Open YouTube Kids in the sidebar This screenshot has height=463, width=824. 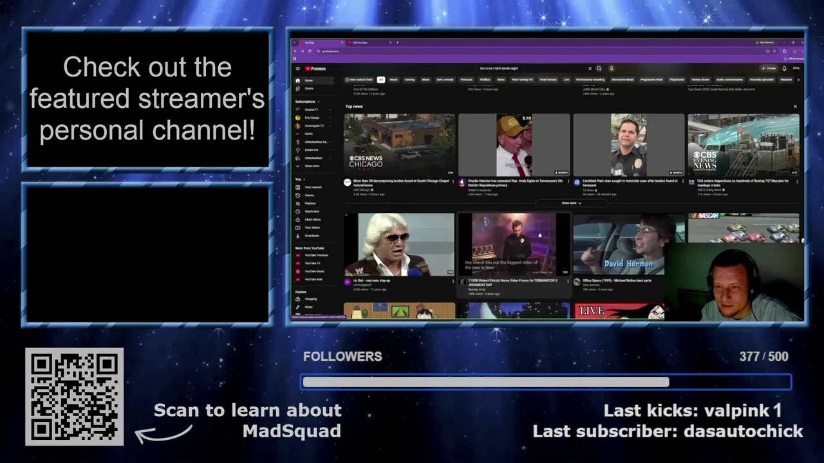314,279
